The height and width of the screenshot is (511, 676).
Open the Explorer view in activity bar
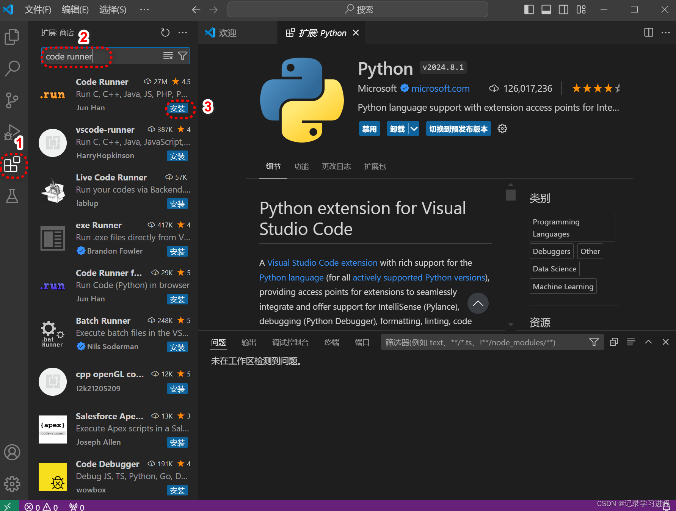point(12,37)
